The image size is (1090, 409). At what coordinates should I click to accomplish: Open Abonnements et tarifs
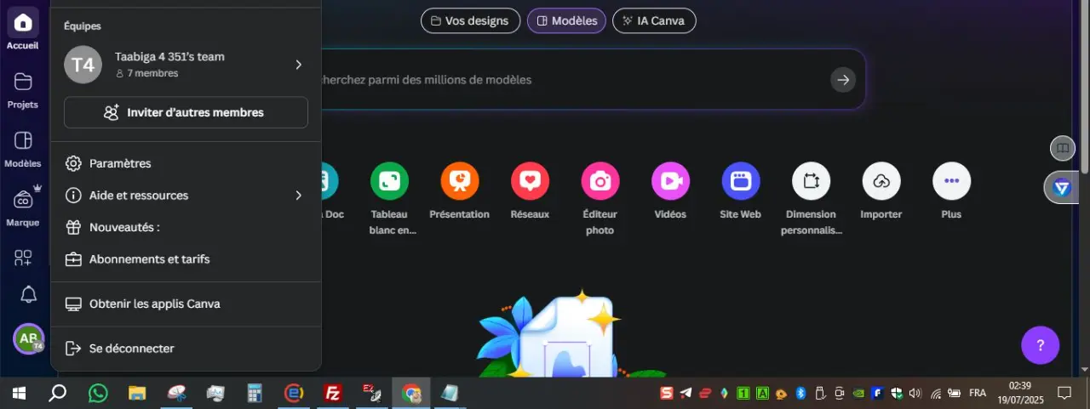click(186, 259)
